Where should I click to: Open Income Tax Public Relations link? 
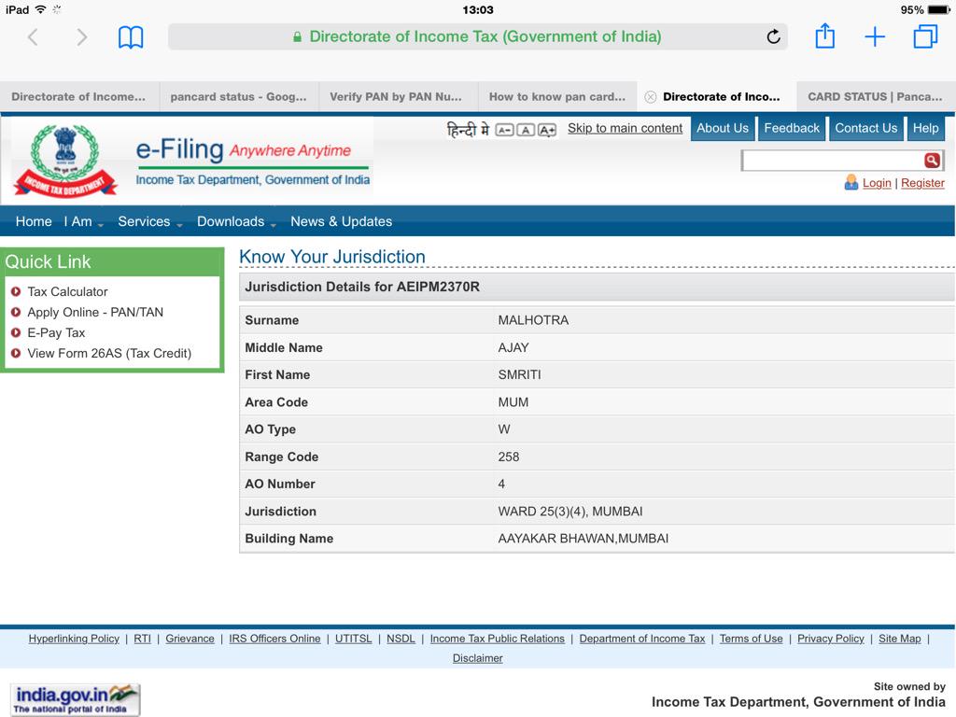497,639
